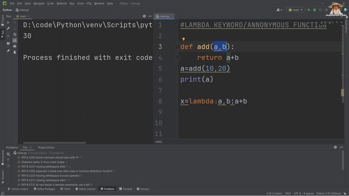The height and width of the screenshot is (196, 349).
Task: Click the Python breadcrumb in navigation bar
Action: click(x=7, y=10)
